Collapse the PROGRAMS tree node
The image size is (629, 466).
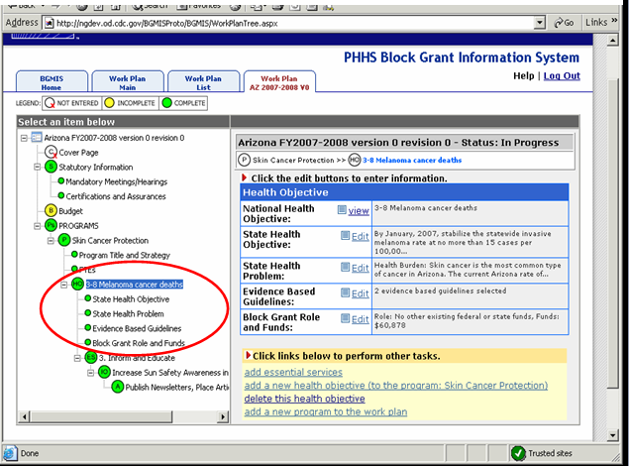click(38, 225)
